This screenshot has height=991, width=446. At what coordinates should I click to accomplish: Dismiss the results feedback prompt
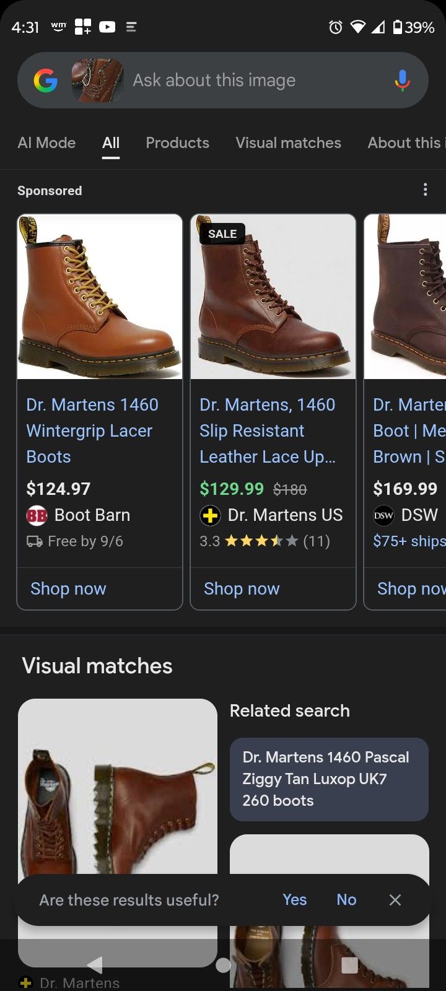tap(395, 900)
